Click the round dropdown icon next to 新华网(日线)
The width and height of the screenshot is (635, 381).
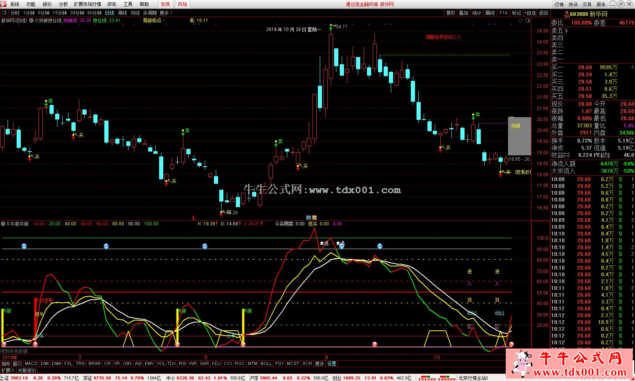pos(31,20)
